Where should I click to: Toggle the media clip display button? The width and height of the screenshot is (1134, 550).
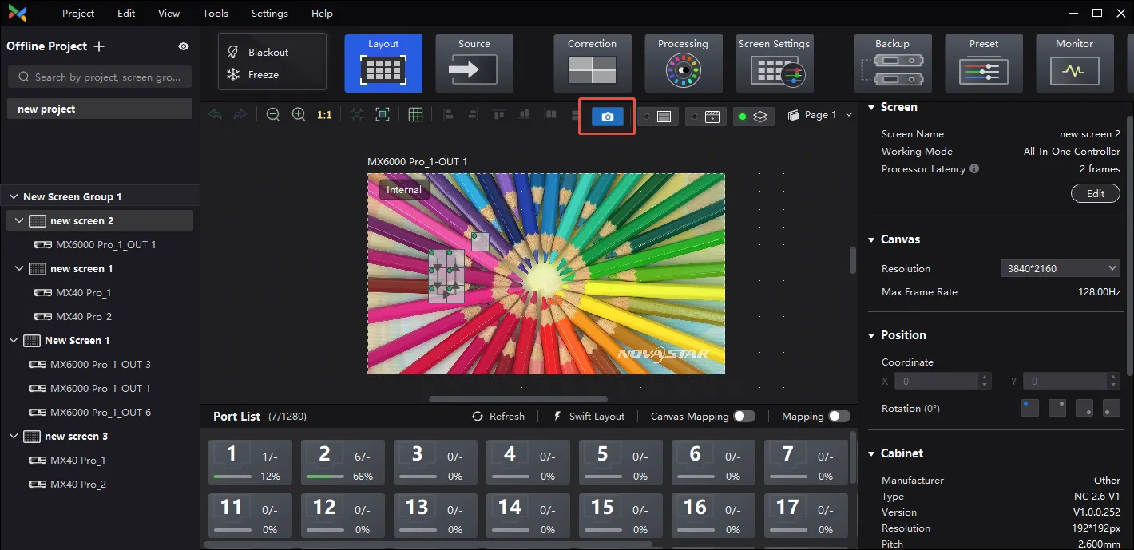click(707, 117)
